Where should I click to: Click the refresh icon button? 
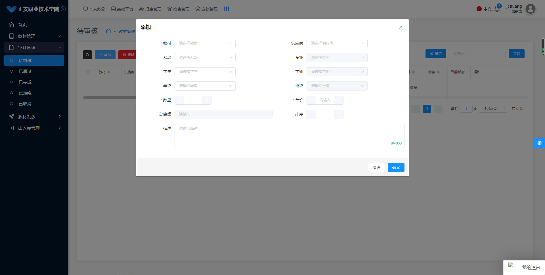tap(87, 55)
